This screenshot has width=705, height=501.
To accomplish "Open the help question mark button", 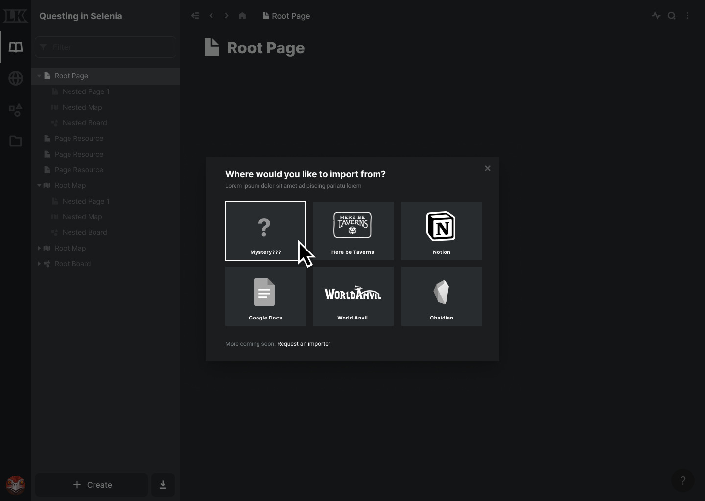I will 683,480.
